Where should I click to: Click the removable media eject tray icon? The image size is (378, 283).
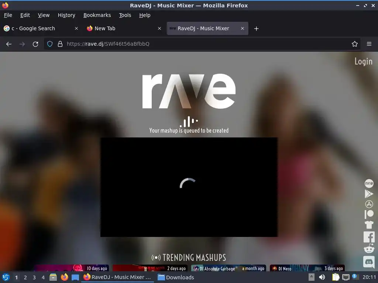pos(312,277)
